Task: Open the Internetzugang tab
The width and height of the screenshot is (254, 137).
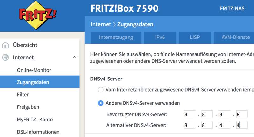Action: pos(116,37)
